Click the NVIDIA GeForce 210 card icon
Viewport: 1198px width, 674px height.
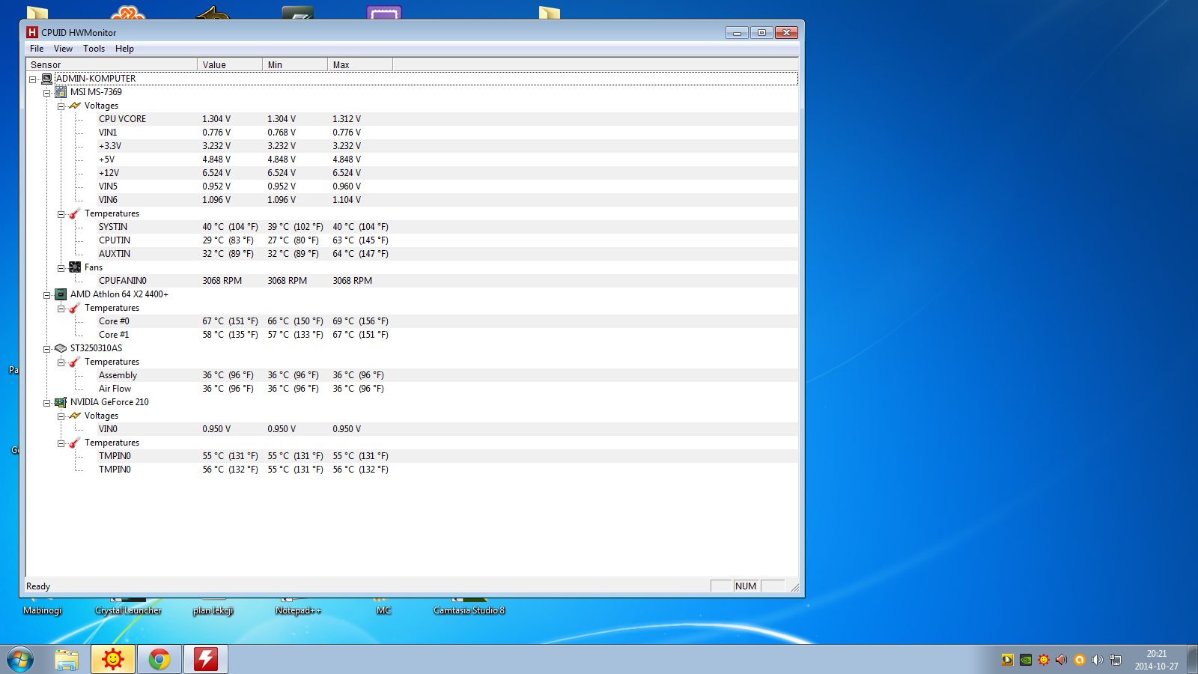click(61, 402)
